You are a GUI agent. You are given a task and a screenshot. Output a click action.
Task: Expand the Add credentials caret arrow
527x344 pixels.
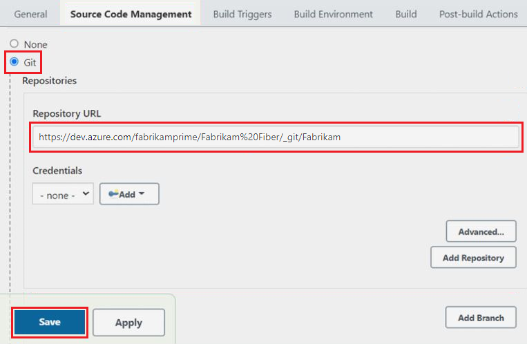[x=142, y=194]
